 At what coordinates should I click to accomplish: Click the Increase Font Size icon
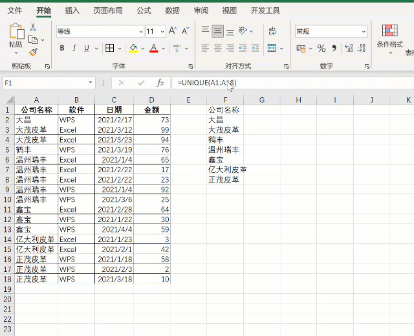173,31
